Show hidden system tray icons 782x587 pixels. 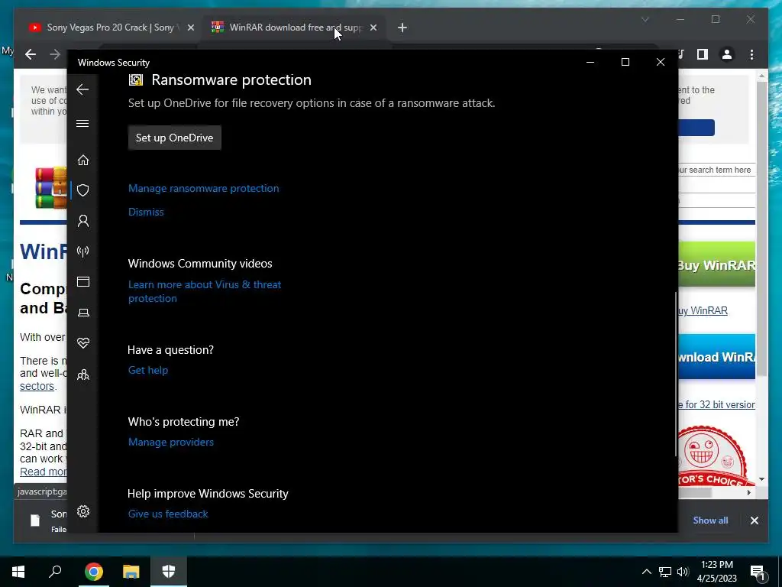[x=646, y=572]
